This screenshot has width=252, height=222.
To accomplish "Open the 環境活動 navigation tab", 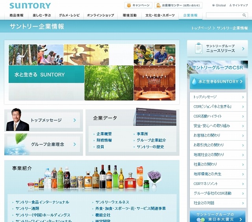I will click(130, 15).
